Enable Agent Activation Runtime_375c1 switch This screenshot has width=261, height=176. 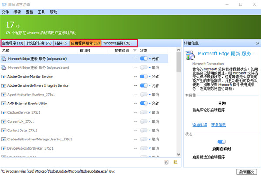pyautogui.click(x=144, y=95)
